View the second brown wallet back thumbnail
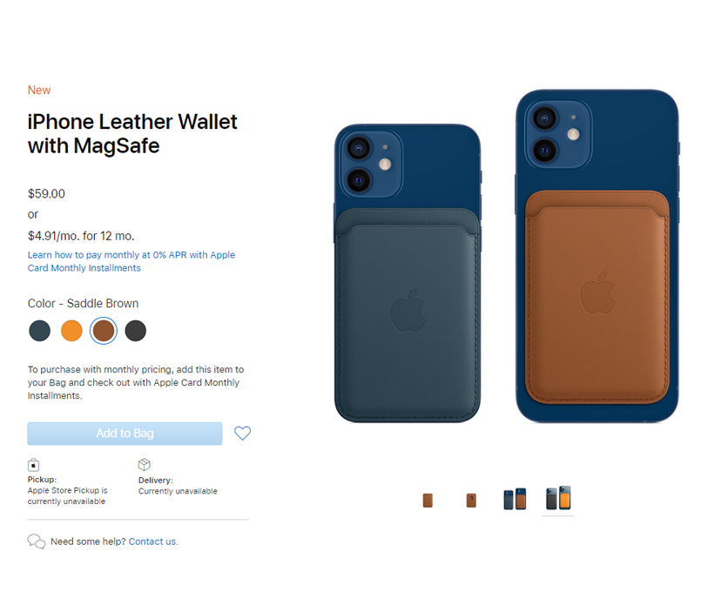The height and width of the screenshot is (592, 707). [x=471, y=500]
